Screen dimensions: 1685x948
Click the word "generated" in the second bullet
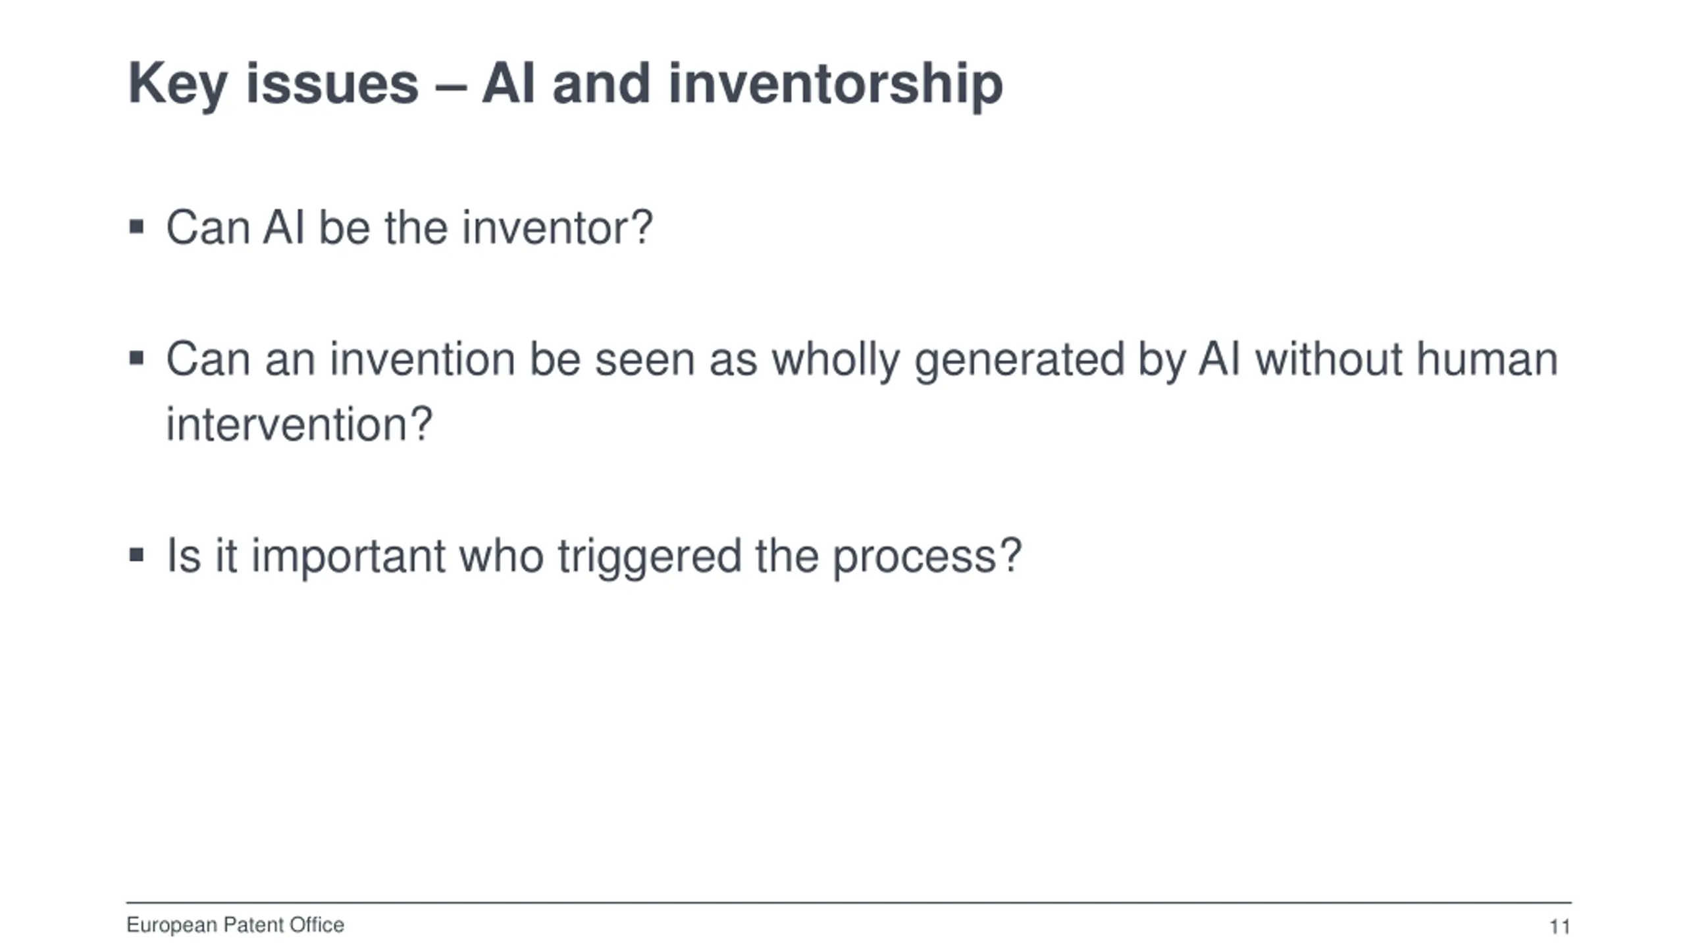1019,361
